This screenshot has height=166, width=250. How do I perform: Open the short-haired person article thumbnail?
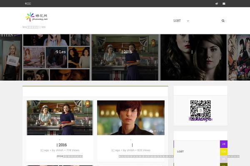(x=131, y=117)
